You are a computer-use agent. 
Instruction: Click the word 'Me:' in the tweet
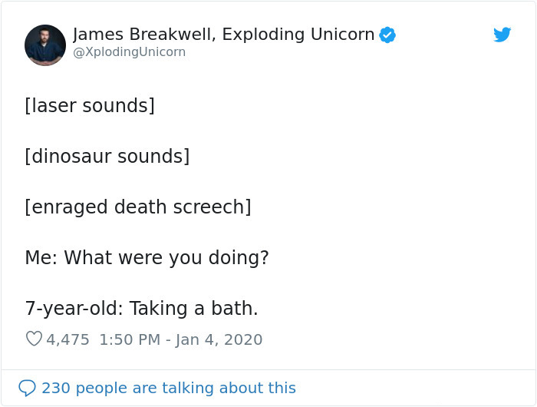(x=41, y=257)
